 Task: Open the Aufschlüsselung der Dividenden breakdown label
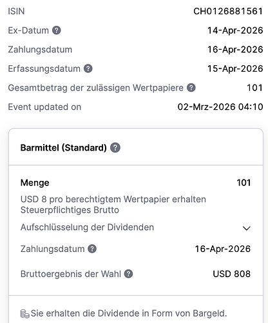tap(87, 227)
